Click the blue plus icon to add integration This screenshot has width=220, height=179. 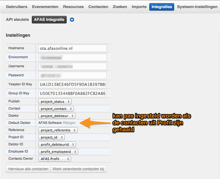pos(72,20)
